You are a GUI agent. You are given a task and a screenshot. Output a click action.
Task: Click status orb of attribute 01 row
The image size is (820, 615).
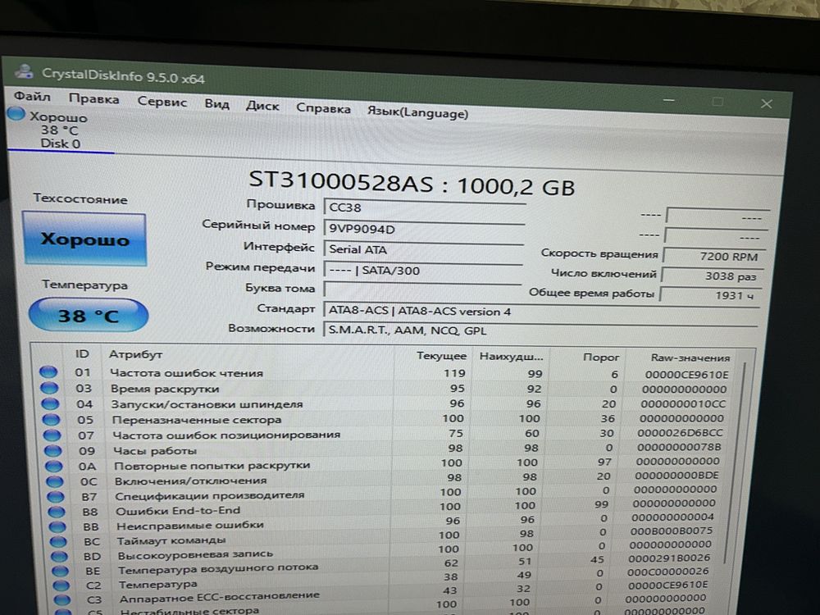click(48, 371)
